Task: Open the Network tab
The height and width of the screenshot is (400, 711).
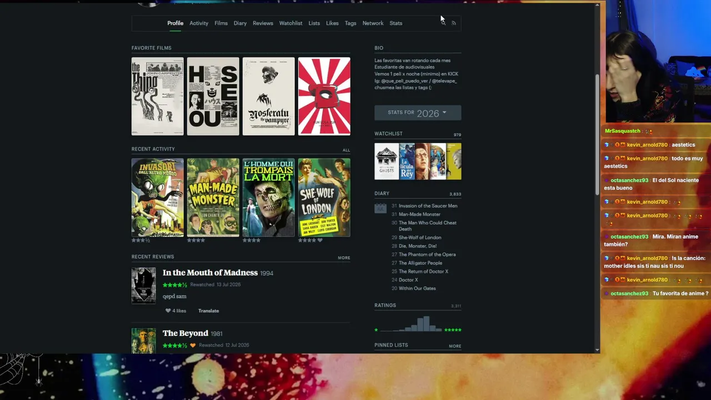Action: point(373,23)
